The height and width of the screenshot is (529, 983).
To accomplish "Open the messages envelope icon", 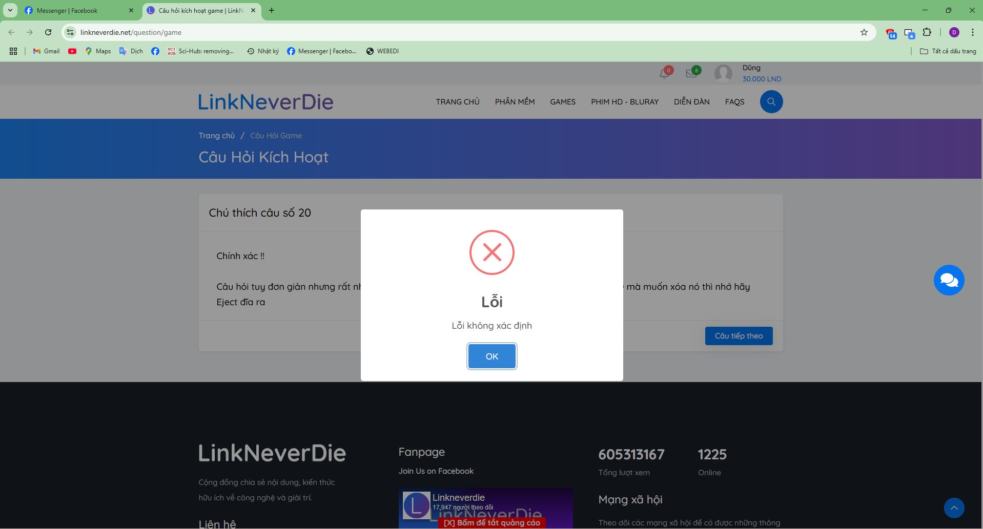I will (691, 74).
